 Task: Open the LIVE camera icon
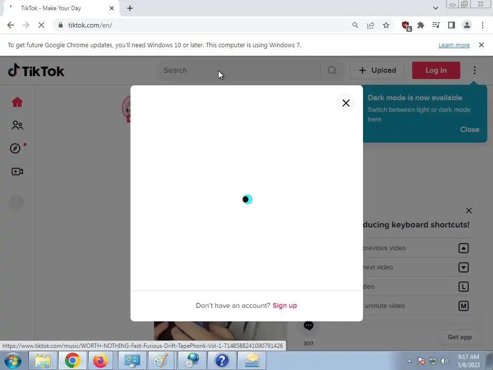point(17,172)
